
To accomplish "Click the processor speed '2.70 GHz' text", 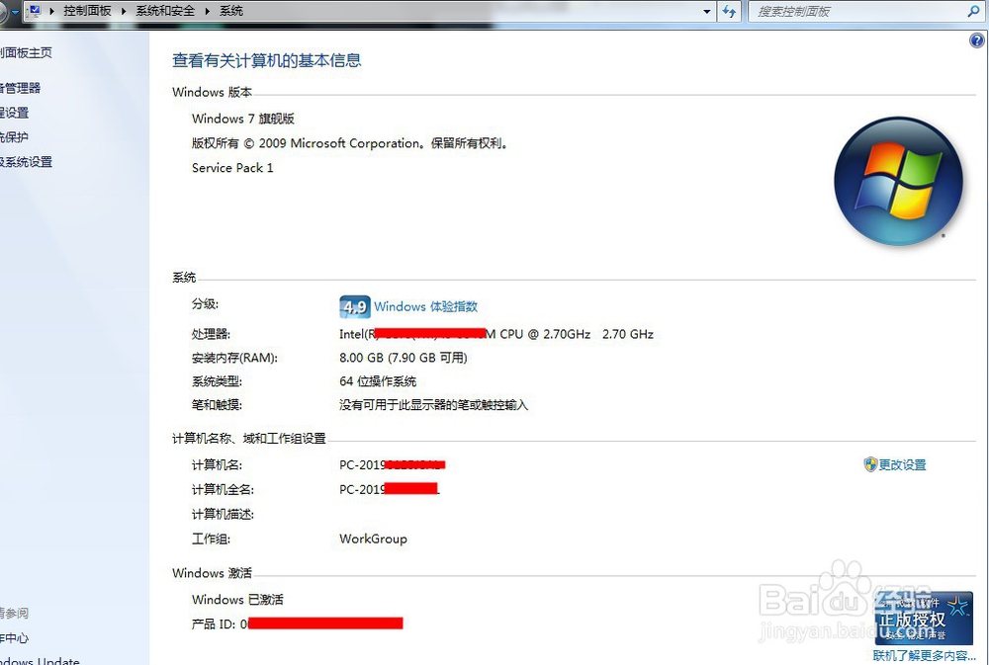I will coord(628,334).
